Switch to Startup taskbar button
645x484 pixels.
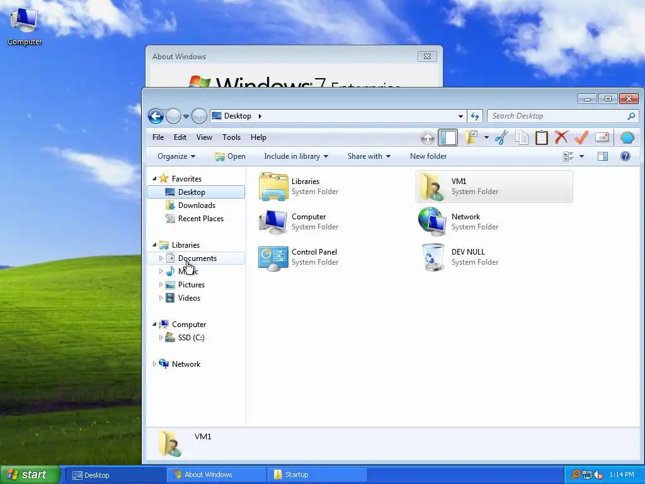point(317,475)
